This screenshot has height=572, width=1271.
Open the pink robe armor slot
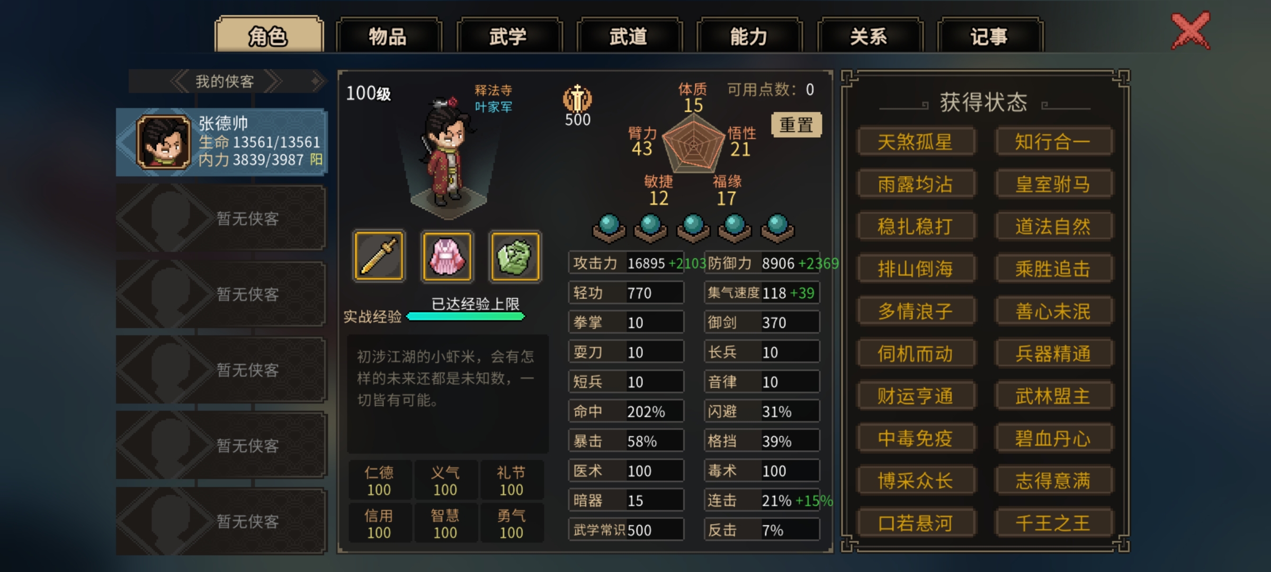click(446, 256)
